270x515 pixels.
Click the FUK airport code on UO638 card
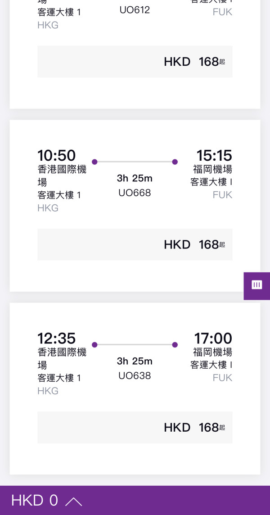click(222, 378)
